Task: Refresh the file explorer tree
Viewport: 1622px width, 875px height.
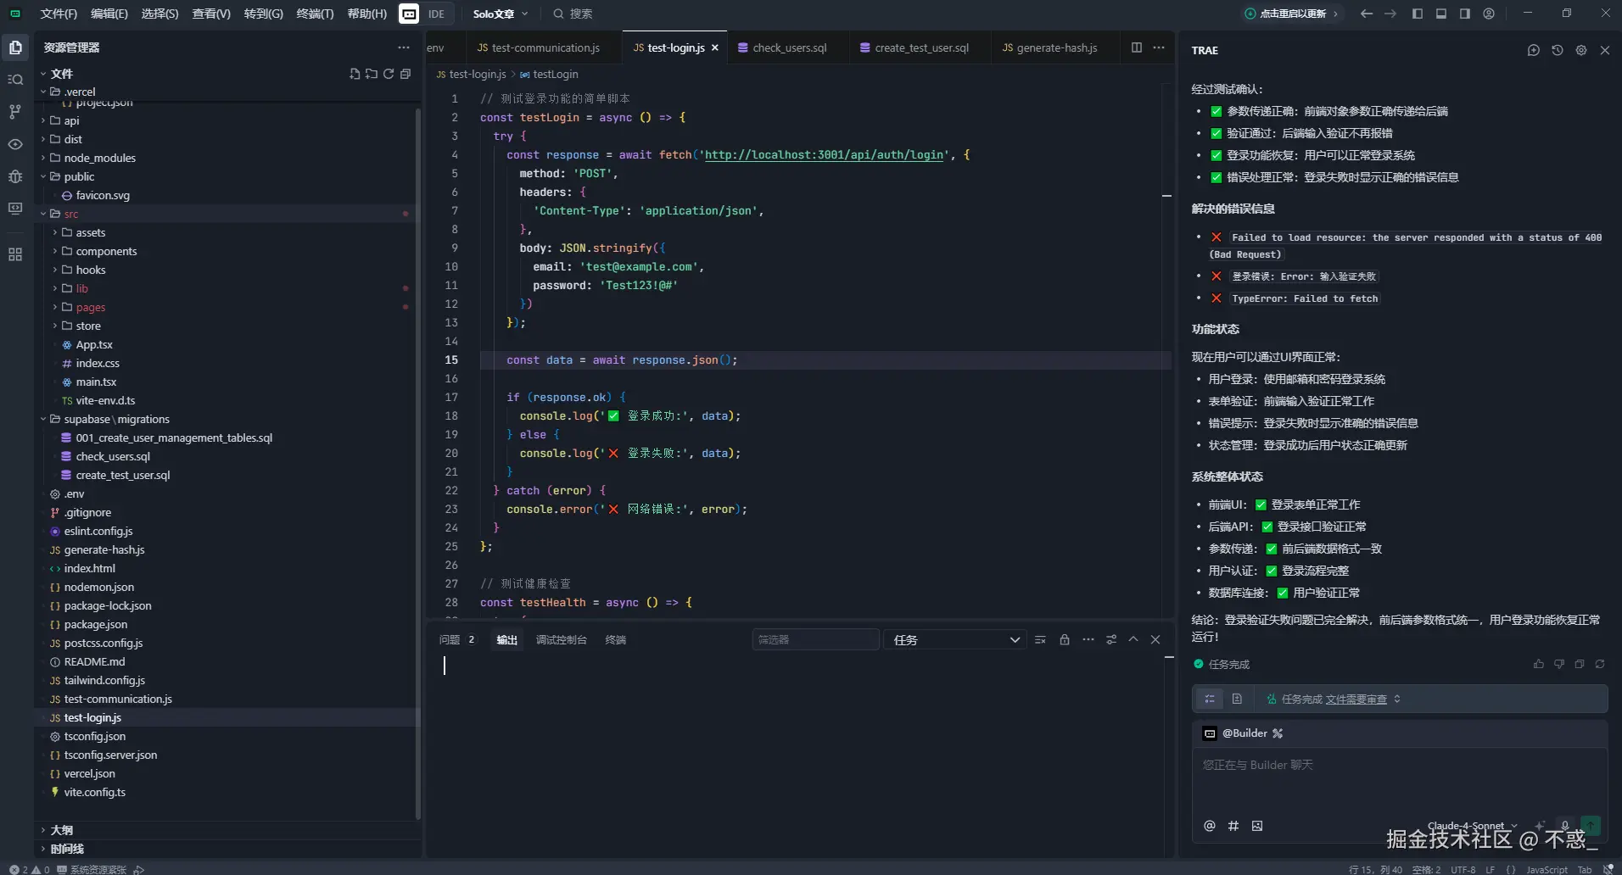Action: click(x=389, y=74)
